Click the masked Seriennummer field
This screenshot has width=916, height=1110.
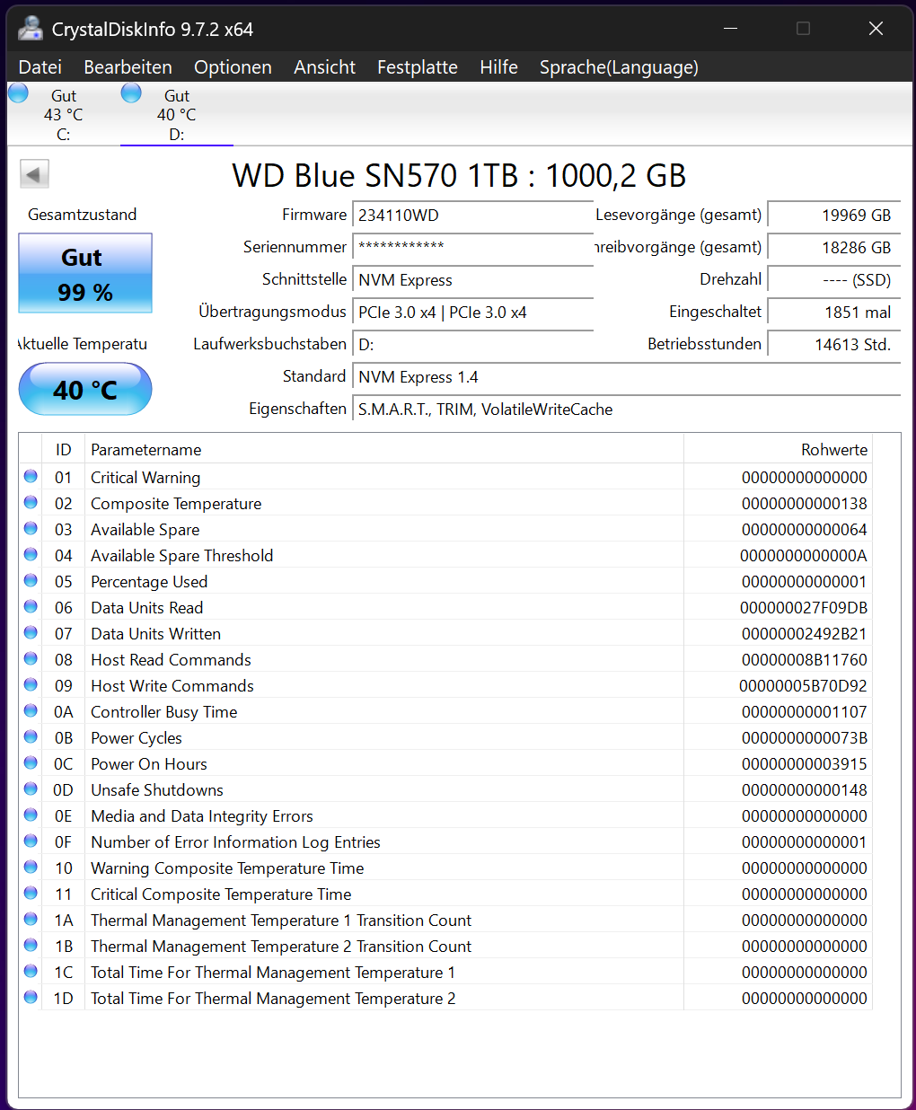[473, 248]
